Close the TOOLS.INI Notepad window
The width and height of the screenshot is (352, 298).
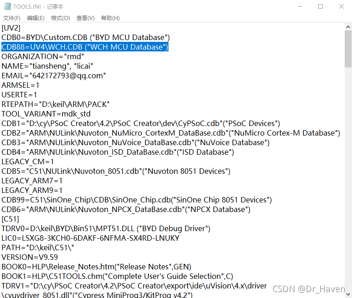341,6
